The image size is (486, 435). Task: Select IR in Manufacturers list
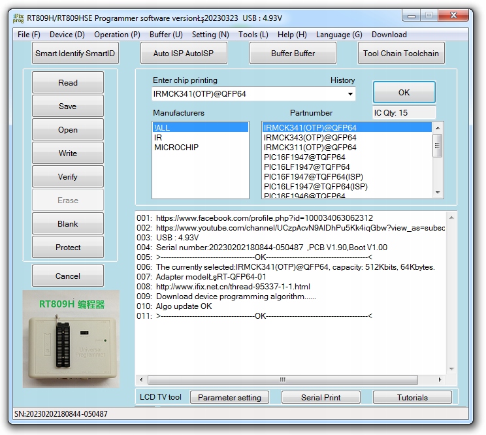[x=201, y=138]
